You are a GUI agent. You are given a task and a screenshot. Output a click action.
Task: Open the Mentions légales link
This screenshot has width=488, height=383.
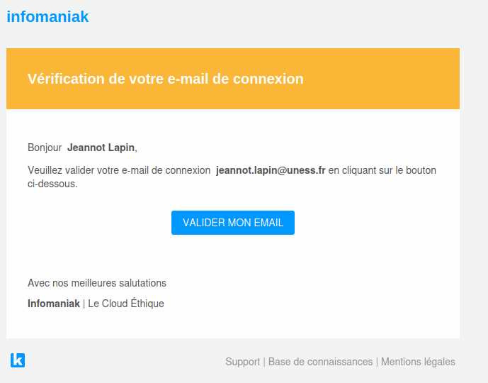click(418, 362)
